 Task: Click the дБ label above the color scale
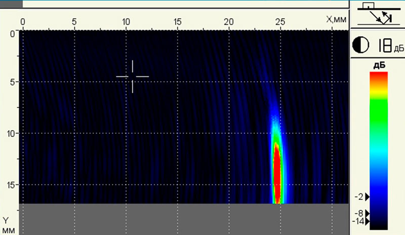(379, 66)
